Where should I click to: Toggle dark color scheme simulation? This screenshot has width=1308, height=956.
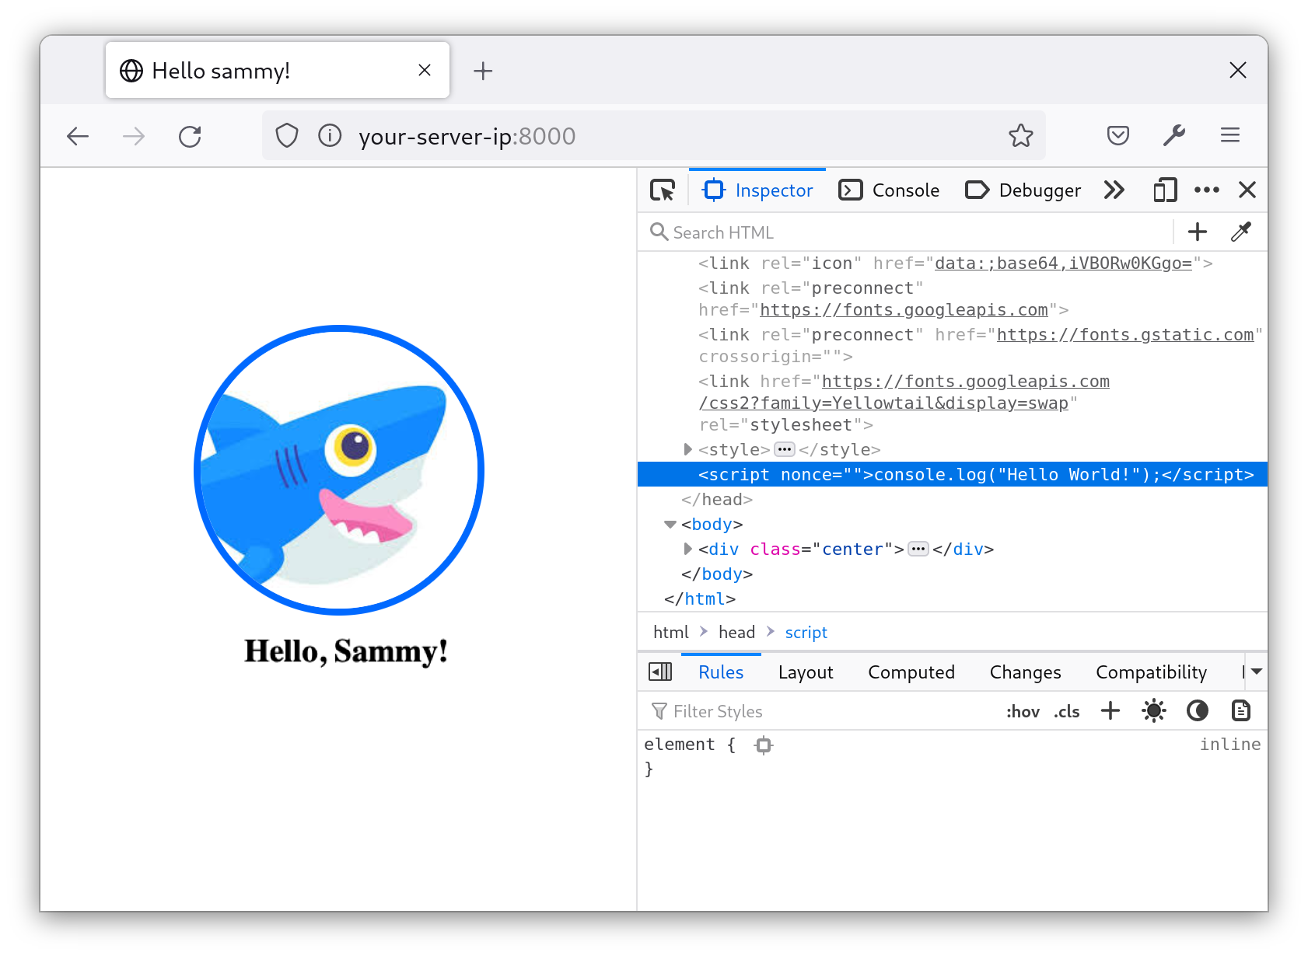[1198, 710]
